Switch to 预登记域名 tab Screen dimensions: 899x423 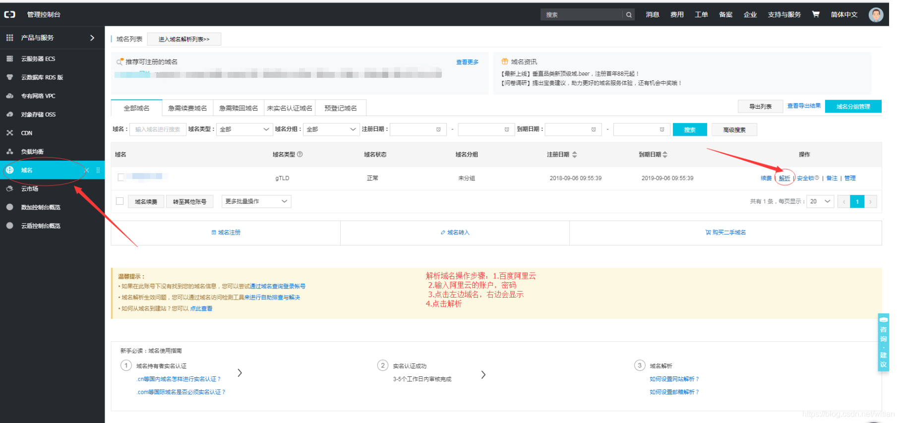[x=341, y=108]
